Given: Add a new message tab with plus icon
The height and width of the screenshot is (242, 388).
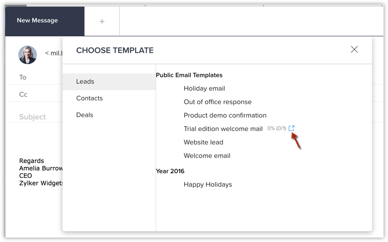Looking at the screenshot, I should click(x=102, y=21).
